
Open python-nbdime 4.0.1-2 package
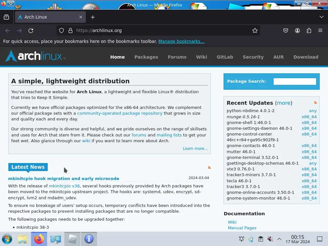coord(250,111)
